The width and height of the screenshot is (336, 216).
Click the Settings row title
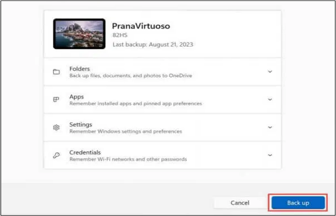(x=81, y=125)
